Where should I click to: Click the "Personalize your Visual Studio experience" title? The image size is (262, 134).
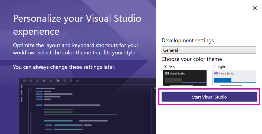click(x=77, y=25)
